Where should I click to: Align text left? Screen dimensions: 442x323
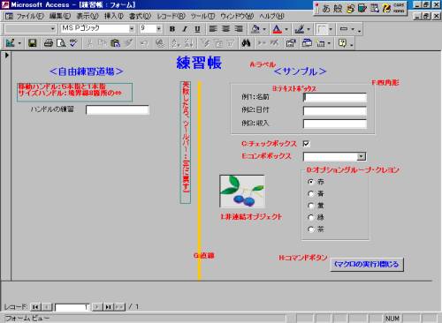click(x=213, y=29)
